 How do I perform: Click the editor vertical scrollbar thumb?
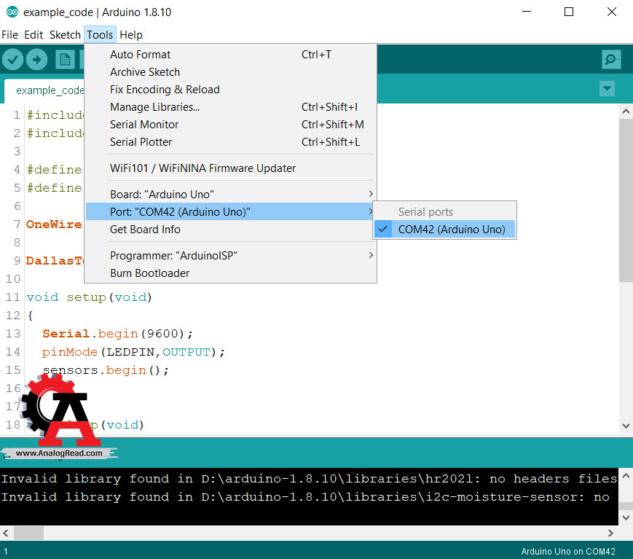click(626, 200)
